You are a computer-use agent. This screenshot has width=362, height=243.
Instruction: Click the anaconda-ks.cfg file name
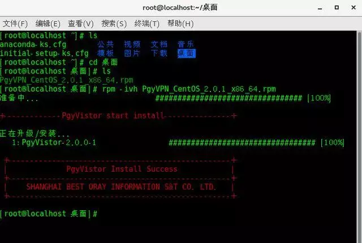(33, 45)
